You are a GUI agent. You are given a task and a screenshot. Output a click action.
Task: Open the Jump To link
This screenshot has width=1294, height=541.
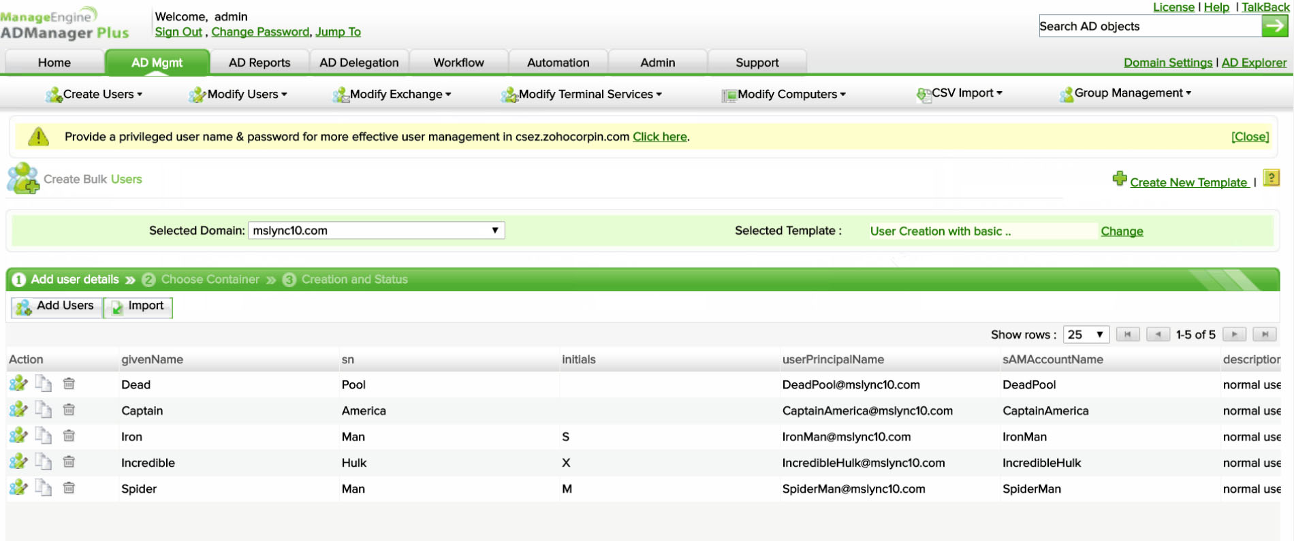[338, 32]
